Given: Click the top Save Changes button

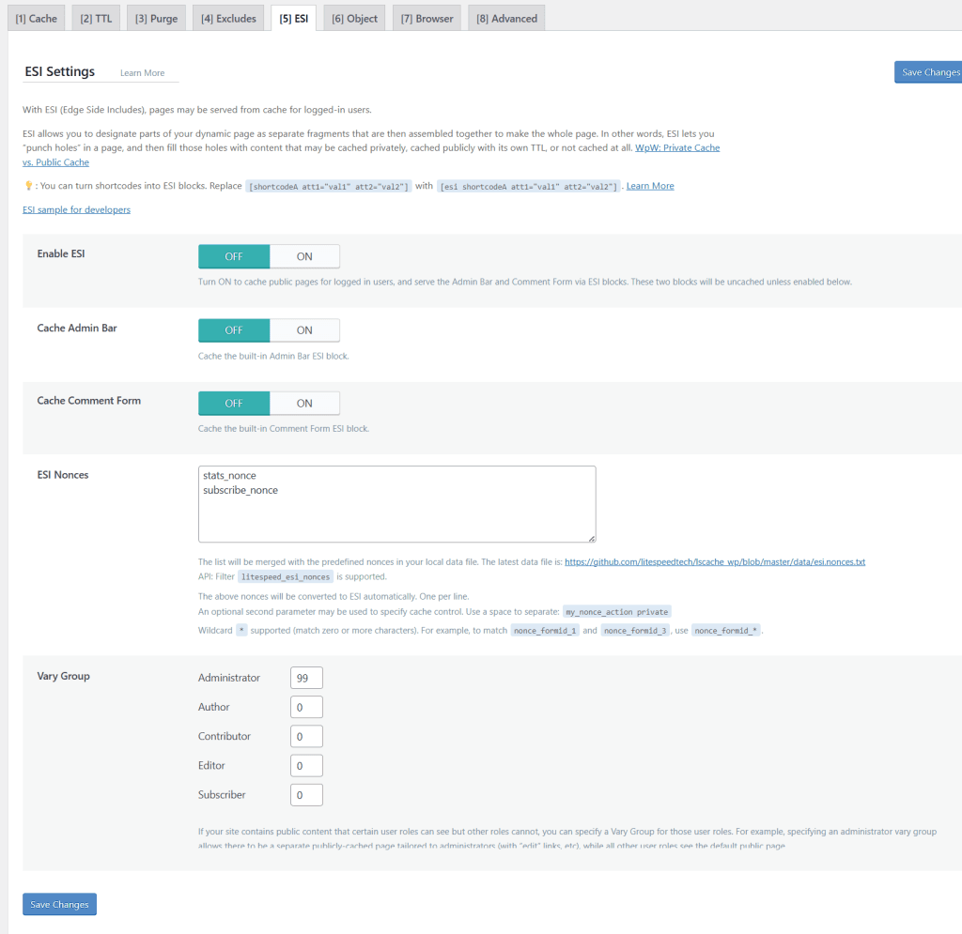Looking at the screenshot, I should [929, 71].
